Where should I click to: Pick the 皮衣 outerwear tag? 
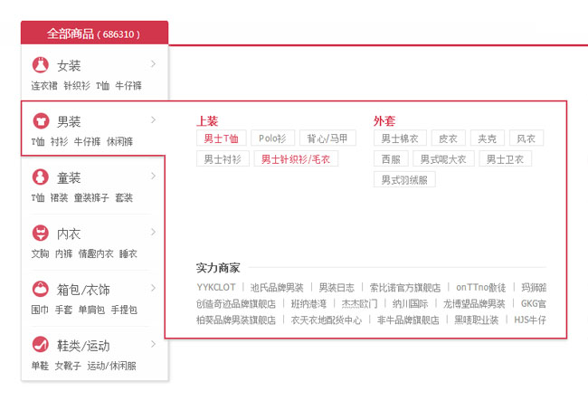[447, 138]
